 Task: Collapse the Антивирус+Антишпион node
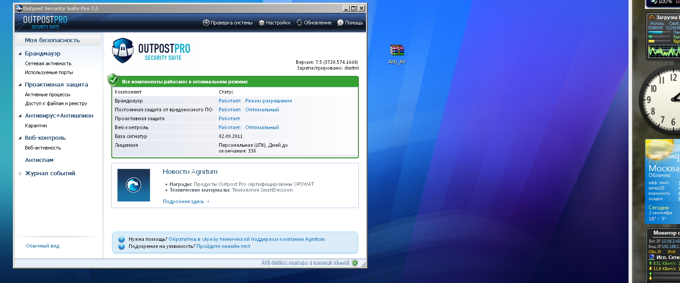pyautogui.click(x=20, y=116)
